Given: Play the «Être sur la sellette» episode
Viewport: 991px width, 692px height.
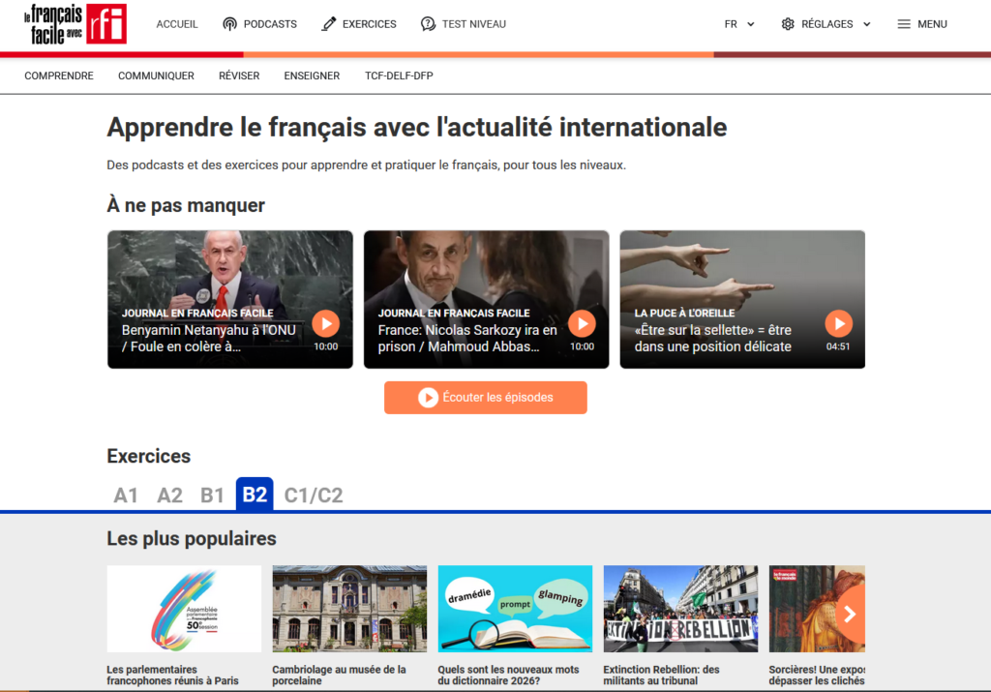Looking at the screenshot, I should click(x=838, y=323).
